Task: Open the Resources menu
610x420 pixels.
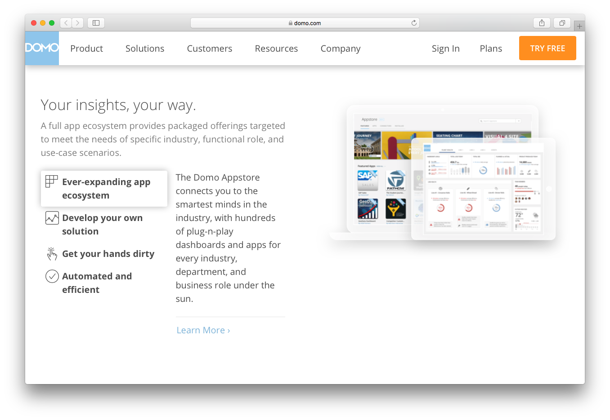Action: [276, 49]
